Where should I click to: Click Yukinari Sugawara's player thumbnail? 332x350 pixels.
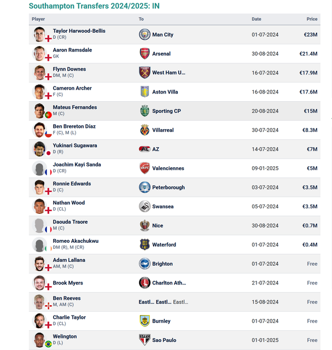[39, 149]
